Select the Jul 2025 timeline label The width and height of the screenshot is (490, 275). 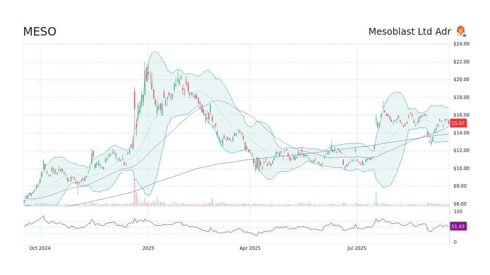(x=357, y=248)
